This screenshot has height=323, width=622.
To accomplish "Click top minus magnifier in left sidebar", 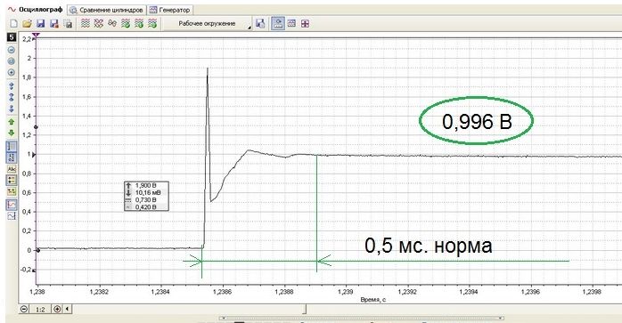I will click(12, 50).
